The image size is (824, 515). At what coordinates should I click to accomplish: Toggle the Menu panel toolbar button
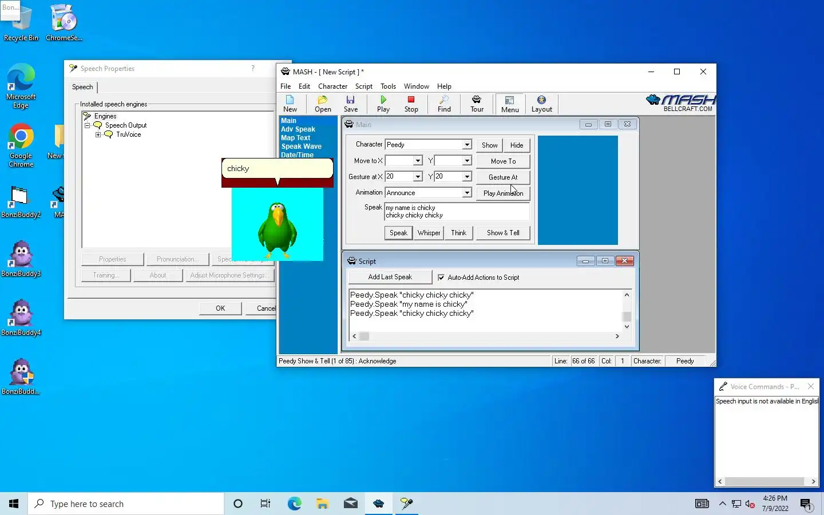[510, 104]
